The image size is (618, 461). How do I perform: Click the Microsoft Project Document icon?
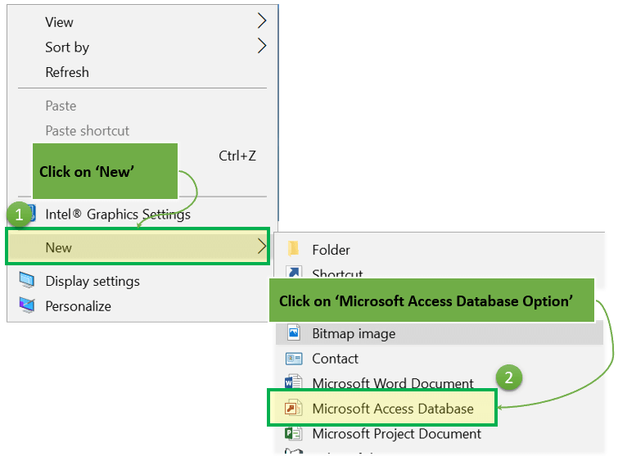coord(293,434)
